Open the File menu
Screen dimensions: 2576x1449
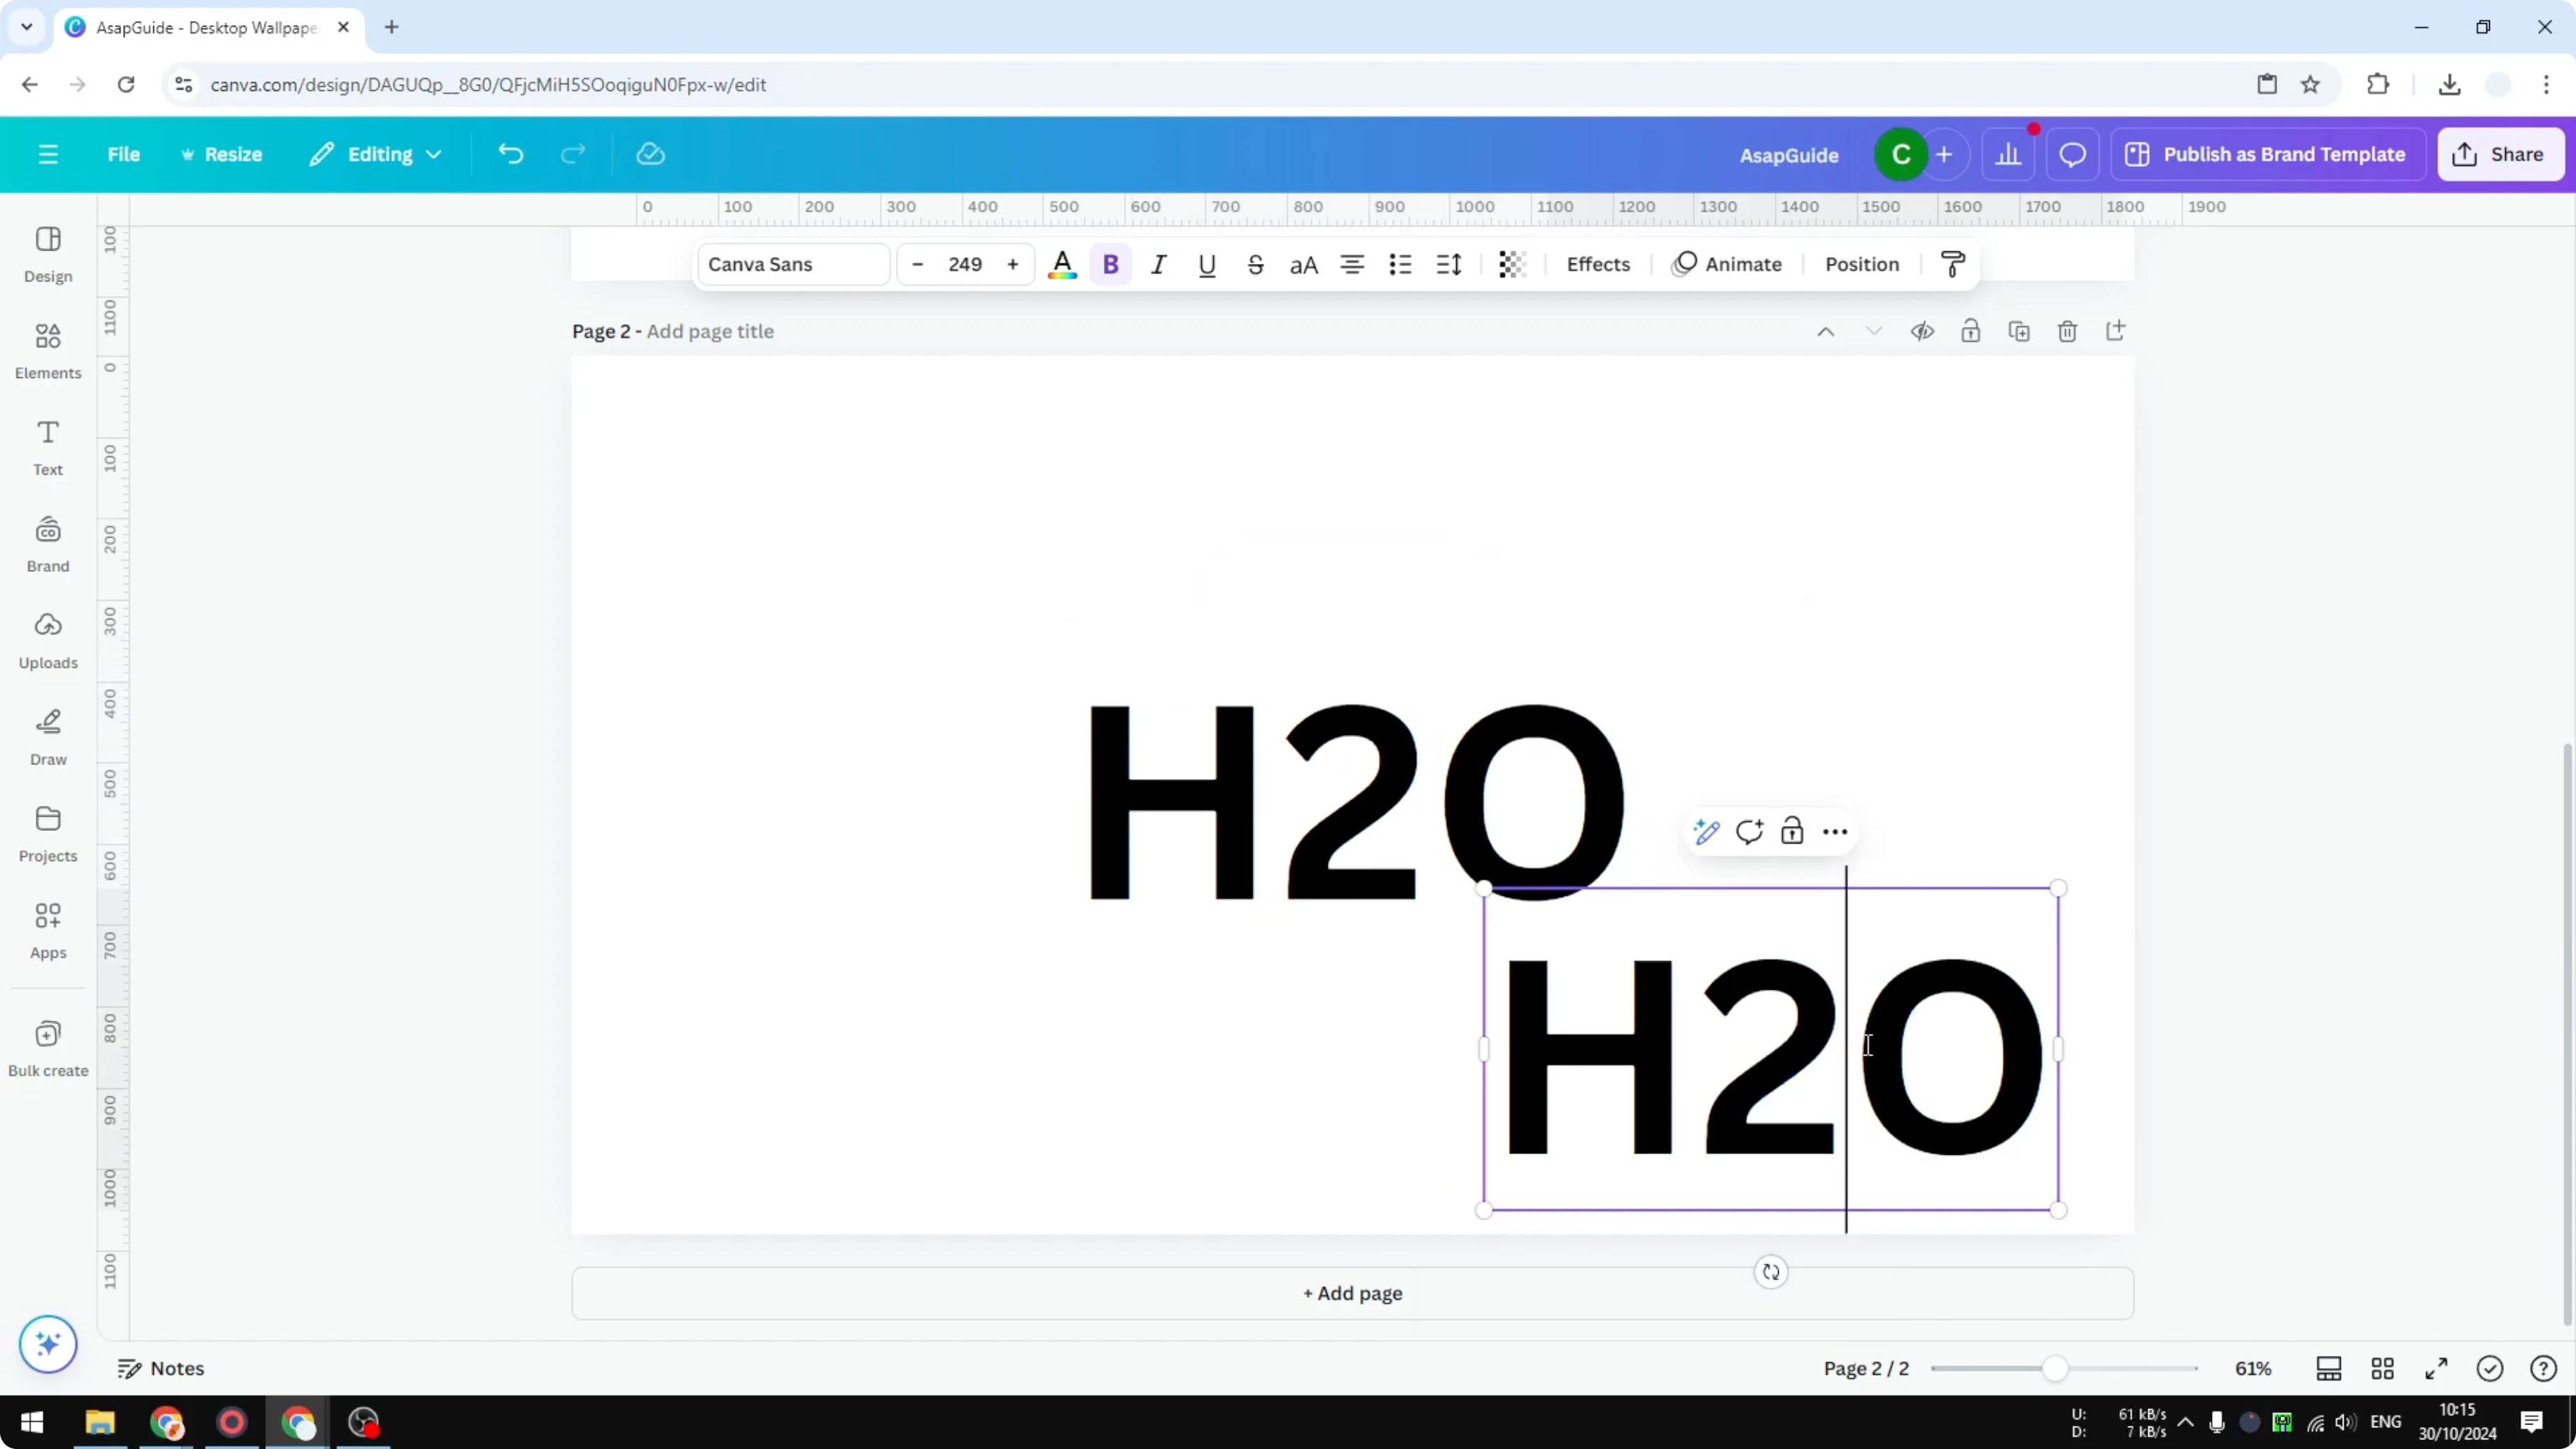coord(124,154)
